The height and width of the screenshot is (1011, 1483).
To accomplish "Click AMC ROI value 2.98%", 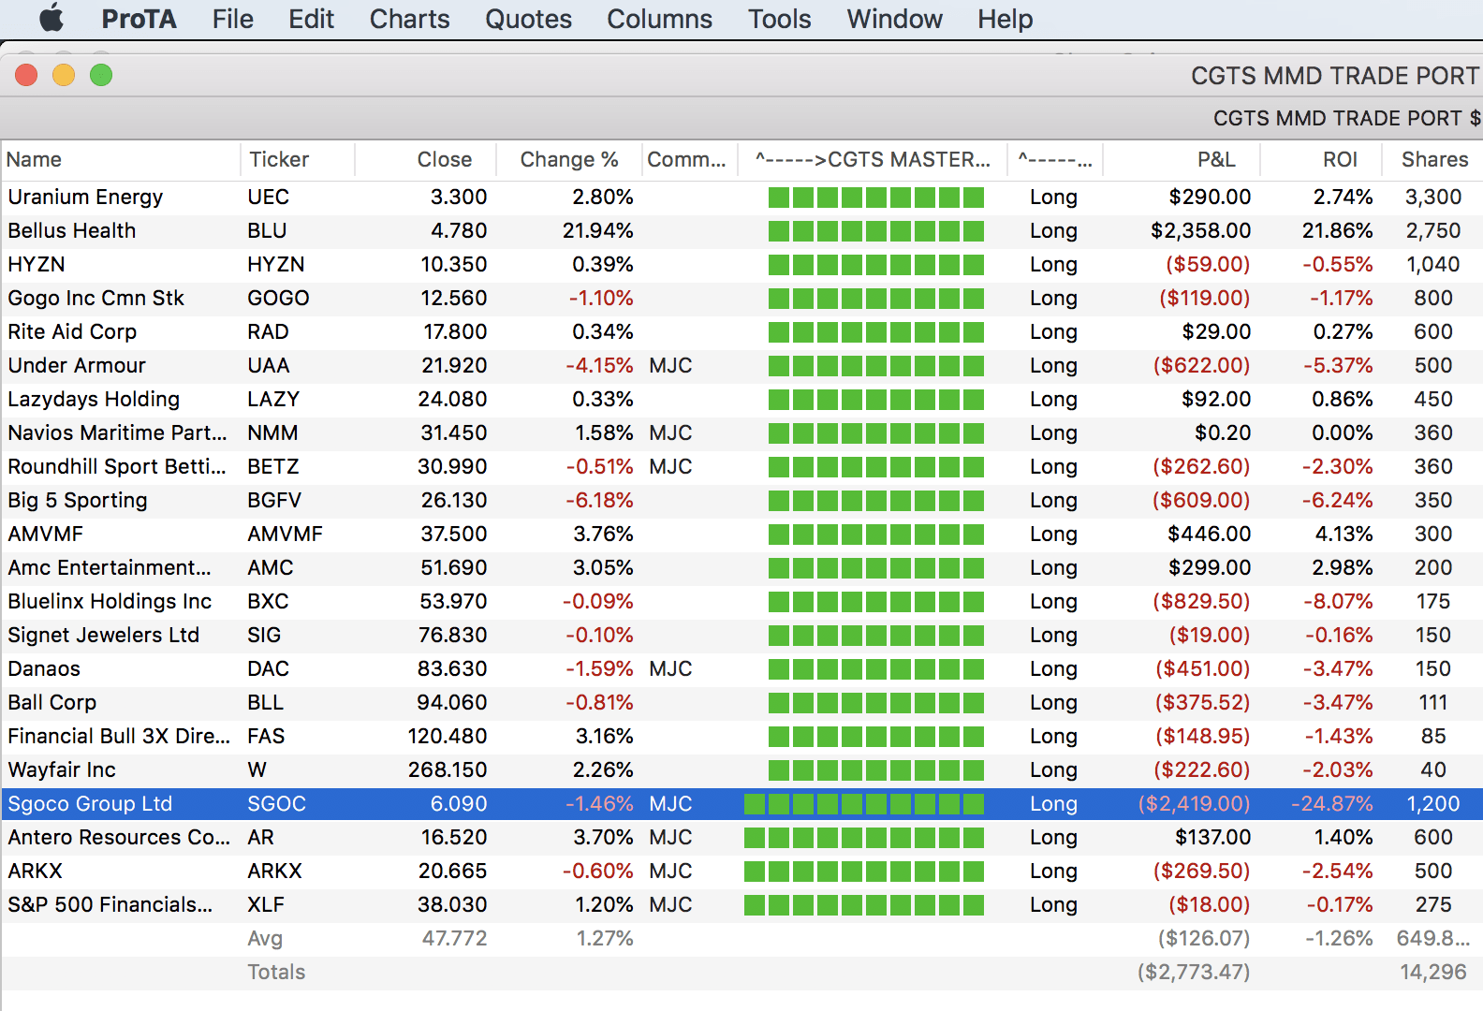I will pyautogui.click(x=1342, y=567).
